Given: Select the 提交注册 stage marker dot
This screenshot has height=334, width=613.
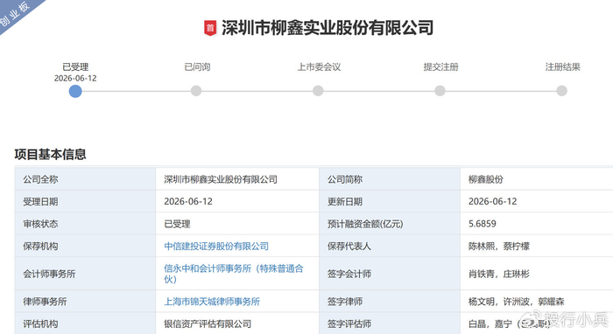Looking at the screenshot, I should coord(440,91).
